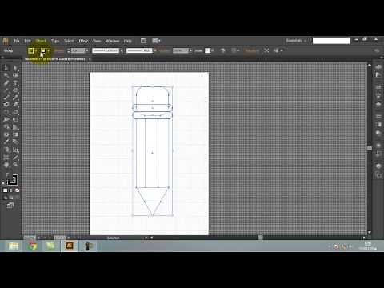Open the fill color dropdown in the control bar
Screen dimensions: 384x288
click(x=36, y=50)
